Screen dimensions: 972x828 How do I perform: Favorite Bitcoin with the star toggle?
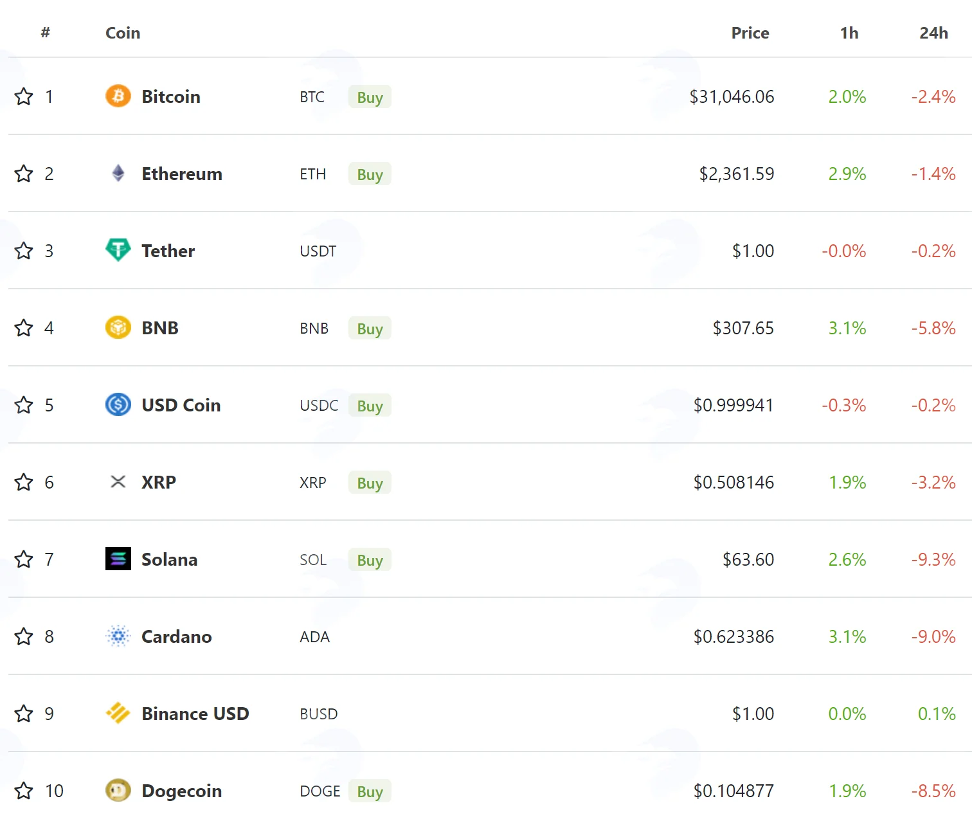point(24,96)
